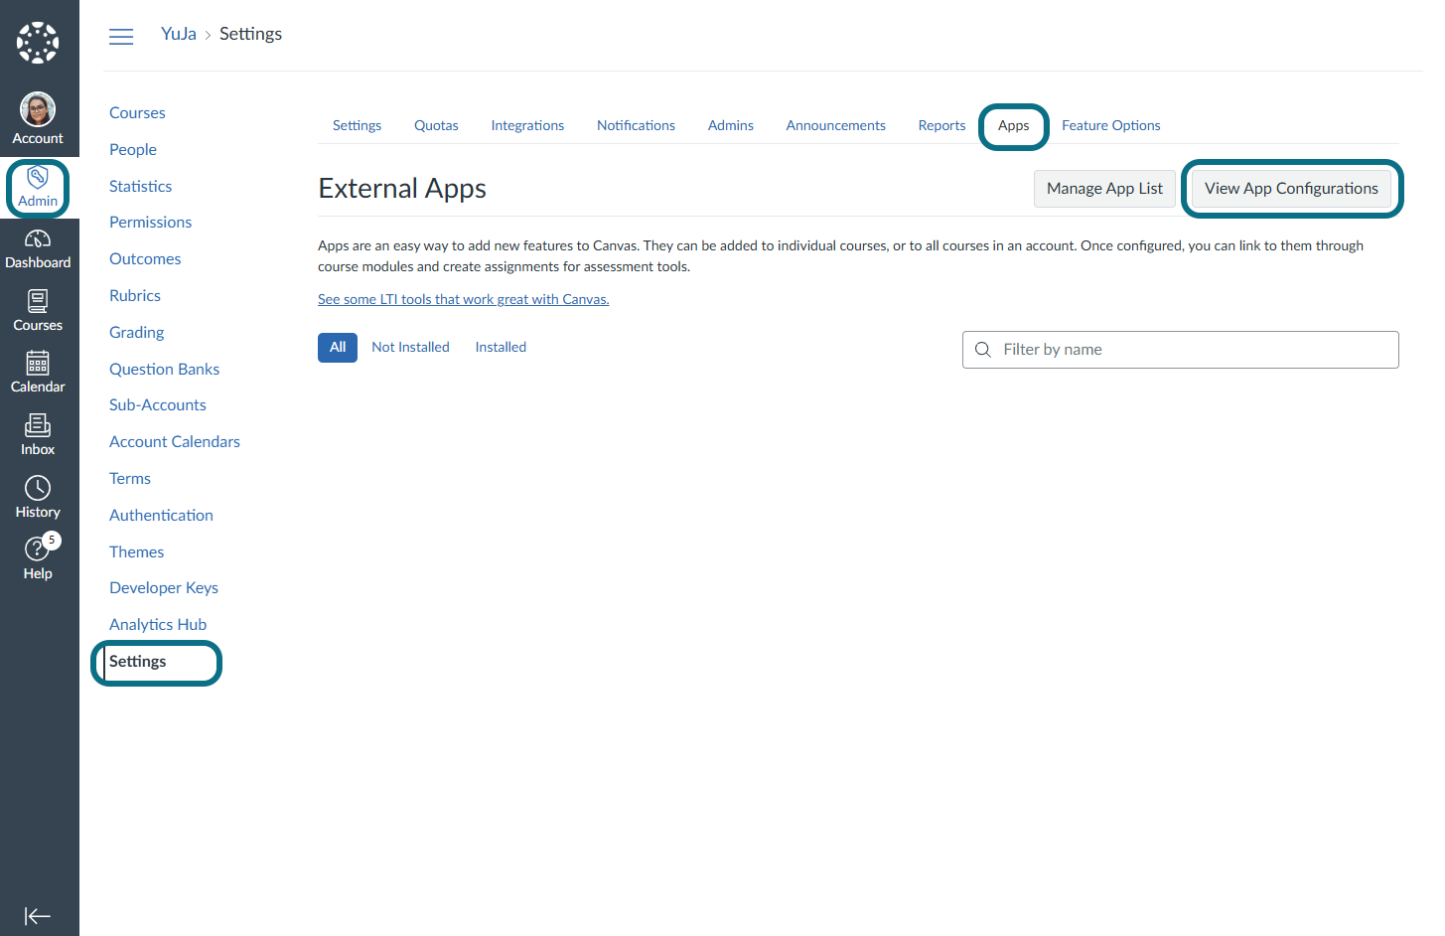The width and height of the screenshot is (1445, 936).
Task: Toggle the hamburger menu for account navigation
Action: point(121,37)
